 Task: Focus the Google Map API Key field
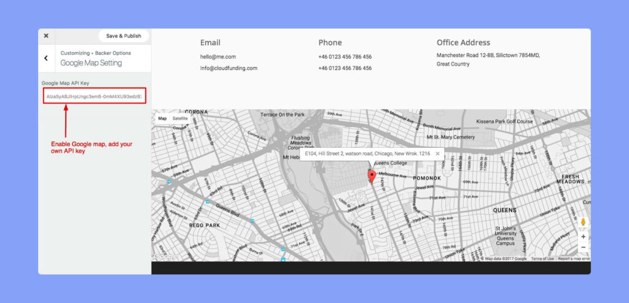pyautogui.click(x=95, y=96)
